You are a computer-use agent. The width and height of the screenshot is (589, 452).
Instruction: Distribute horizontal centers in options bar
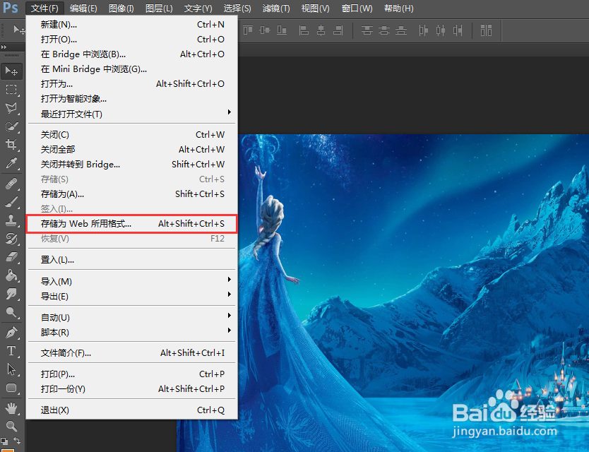pos(441,30)
